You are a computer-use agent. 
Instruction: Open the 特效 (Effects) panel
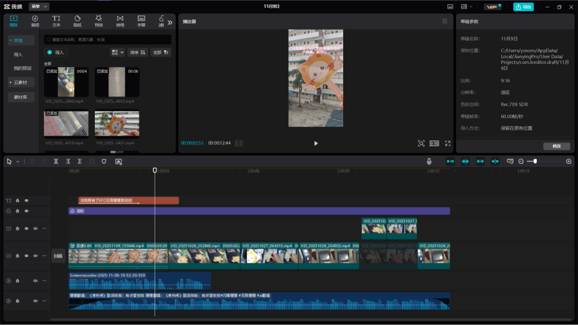click(x=99, y=21)
